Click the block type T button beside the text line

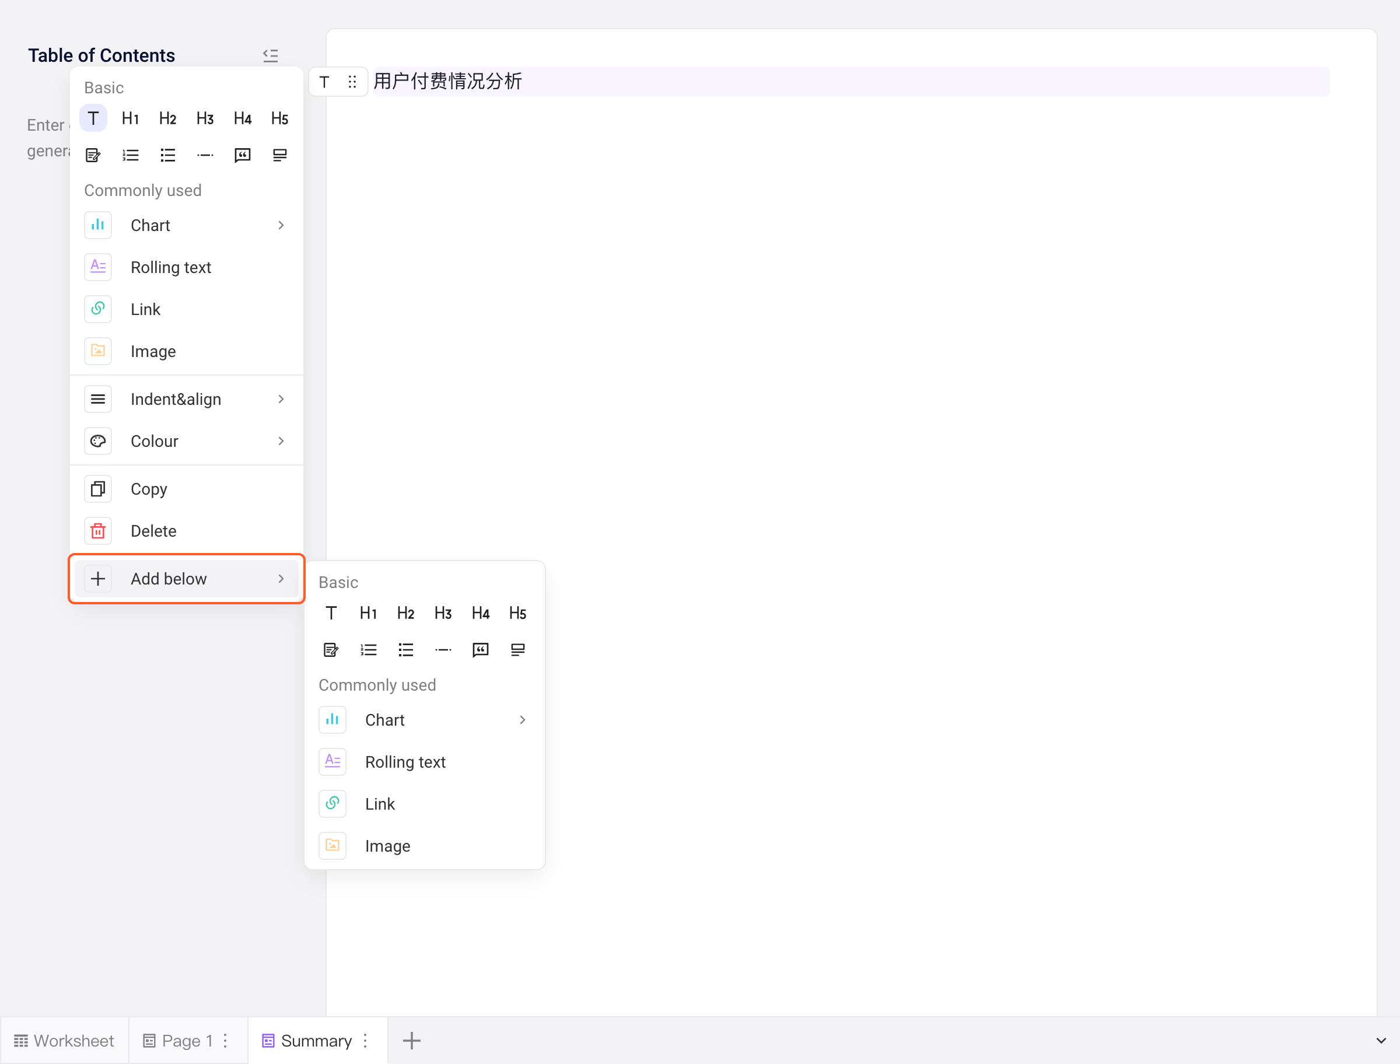tap(324, 82)
